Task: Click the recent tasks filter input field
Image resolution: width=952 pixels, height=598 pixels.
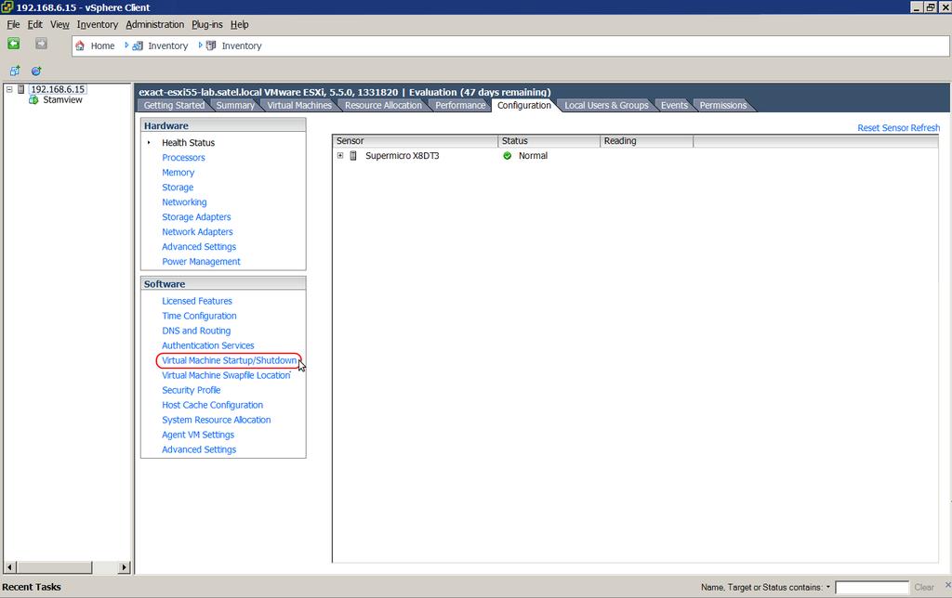Action: (x=872, y=587)
